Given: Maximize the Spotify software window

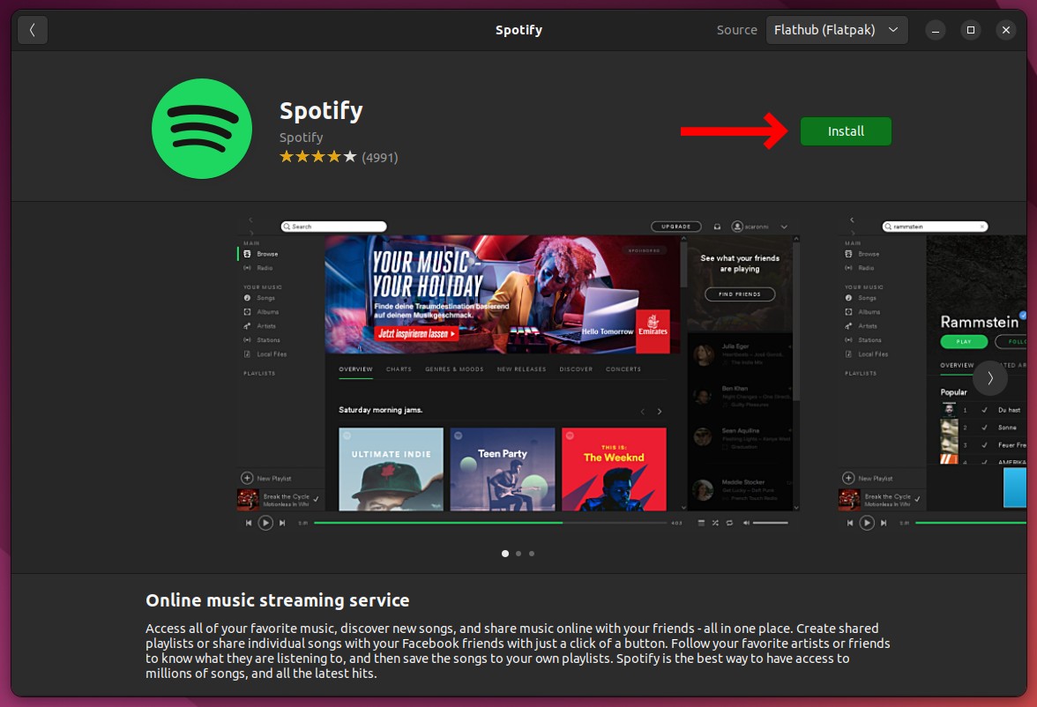Looking at the screenshot, I should click(x=970, y=30).
